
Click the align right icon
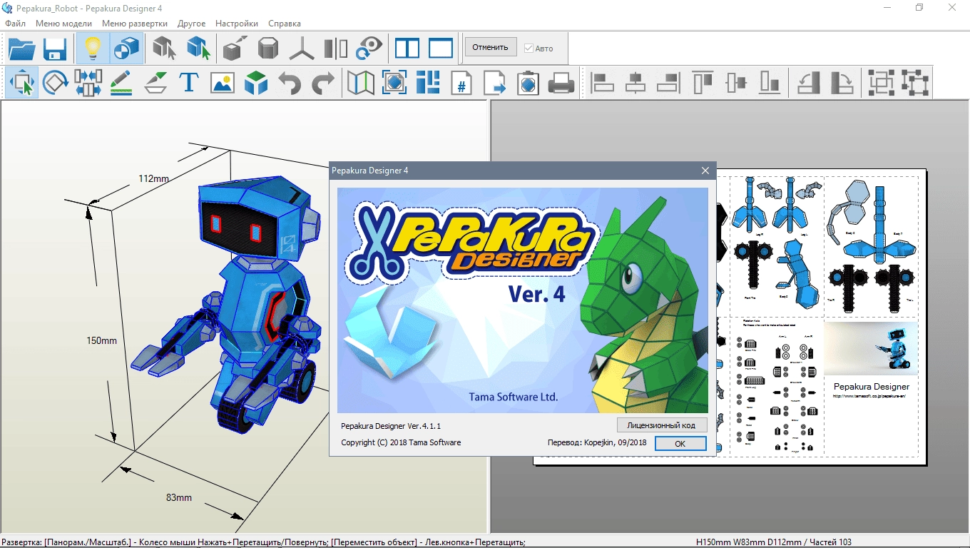click(669, 83)
